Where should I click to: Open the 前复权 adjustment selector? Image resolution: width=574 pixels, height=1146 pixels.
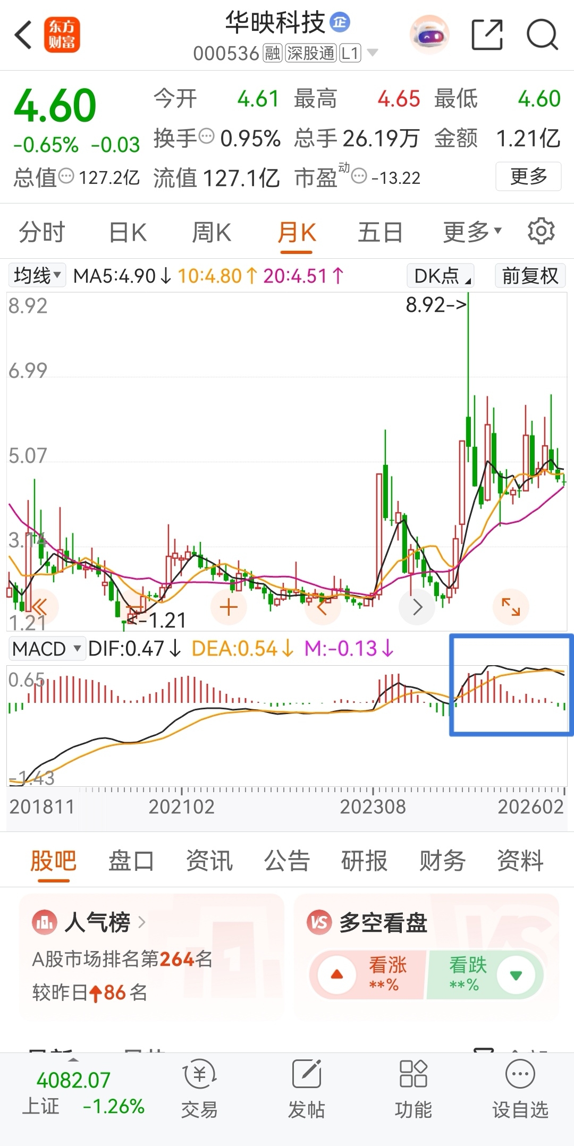pyautogui.click(x=530, y=276)
